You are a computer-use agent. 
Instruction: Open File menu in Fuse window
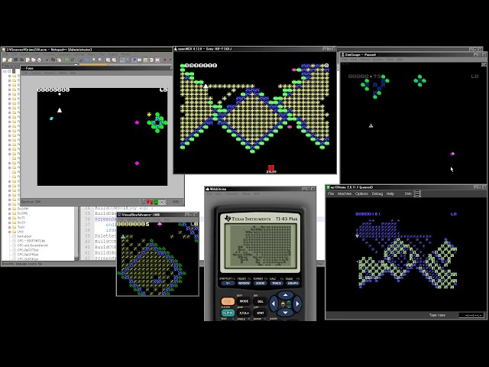(25, 73)
